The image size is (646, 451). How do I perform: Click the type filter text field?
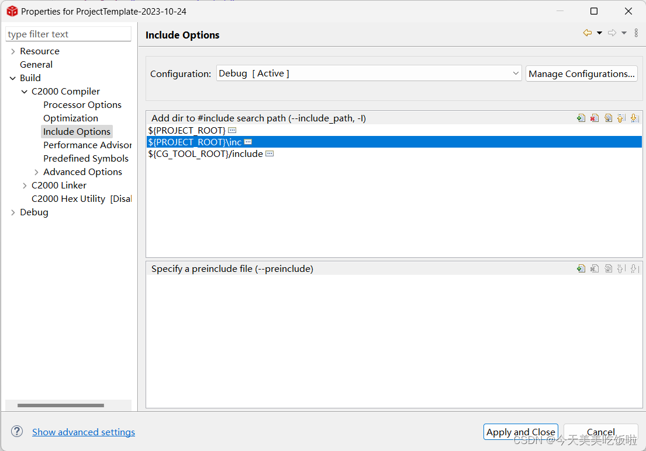[x=68, y=34]
